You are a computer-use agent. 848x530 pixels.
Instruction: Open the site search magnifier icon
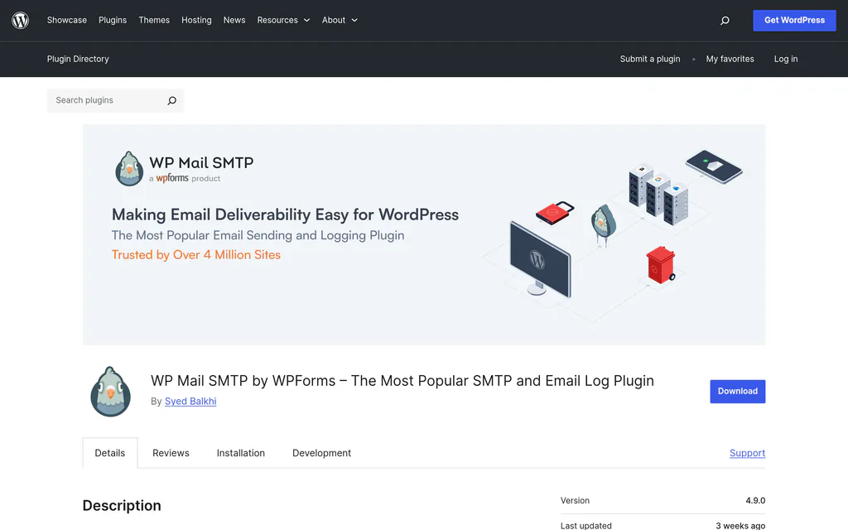(x=725, y=21)
